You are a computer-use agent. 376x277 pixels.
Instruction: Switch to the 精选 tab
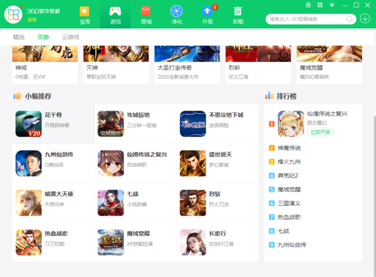point(20,37)
